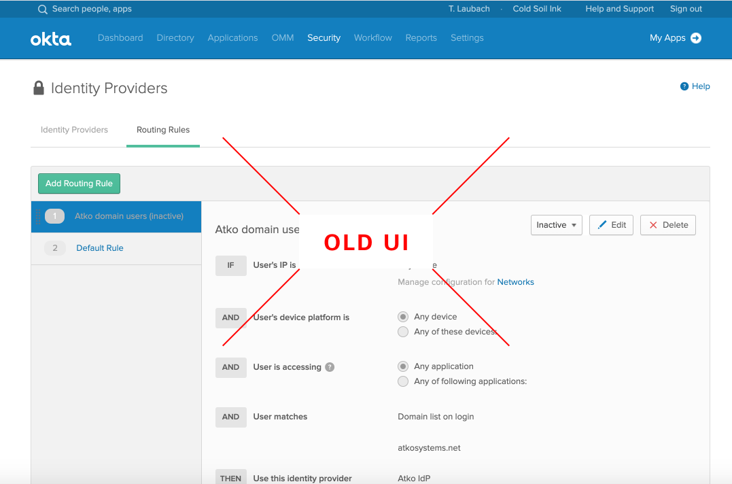Click the numbered badge on Atko domain users rule

pyautogui.click(x=54, y=215)
